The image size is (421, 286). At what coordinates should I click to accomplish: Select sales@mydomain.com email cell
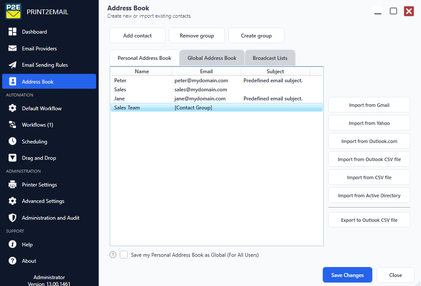coord(200,90)
